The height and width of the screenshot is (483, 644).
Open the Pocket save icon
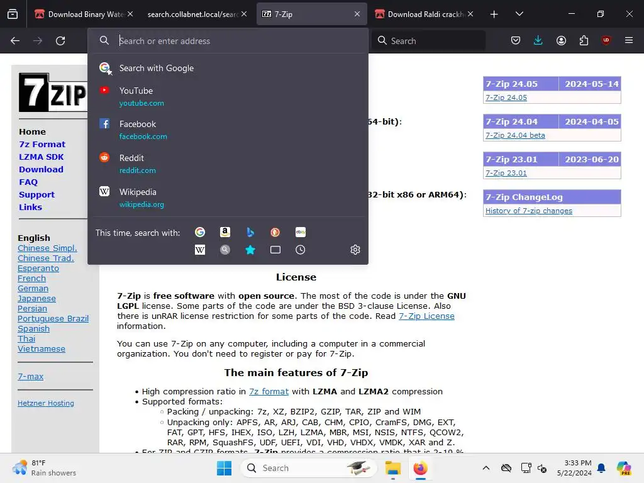click(516, 40)
